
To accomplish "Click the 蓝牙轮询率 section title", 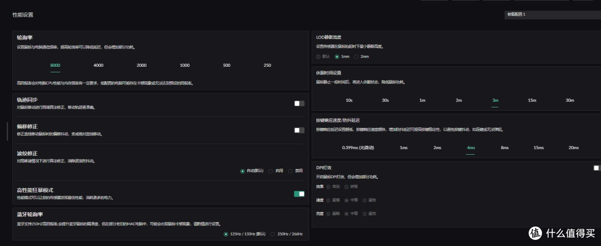I will click(30, 214).
